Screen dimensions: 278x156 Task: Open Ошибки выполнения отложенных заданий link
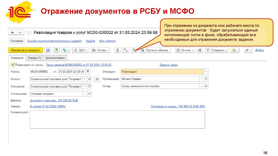click(x=54, y=41)
